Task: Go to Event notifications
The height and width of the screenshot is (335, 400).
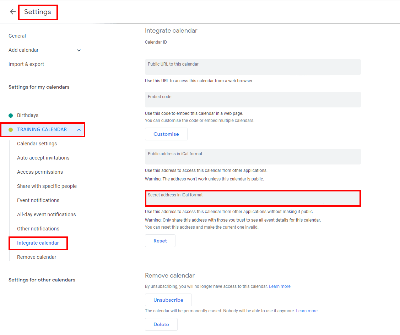Action: (x=38, y=200)
